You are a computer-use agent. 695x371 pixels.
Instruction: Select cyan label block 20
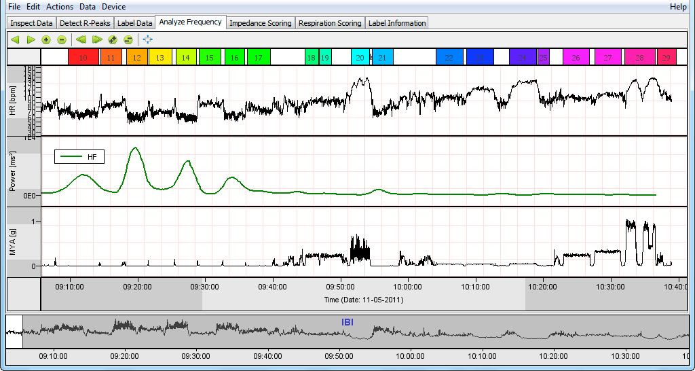click(360, 57)
